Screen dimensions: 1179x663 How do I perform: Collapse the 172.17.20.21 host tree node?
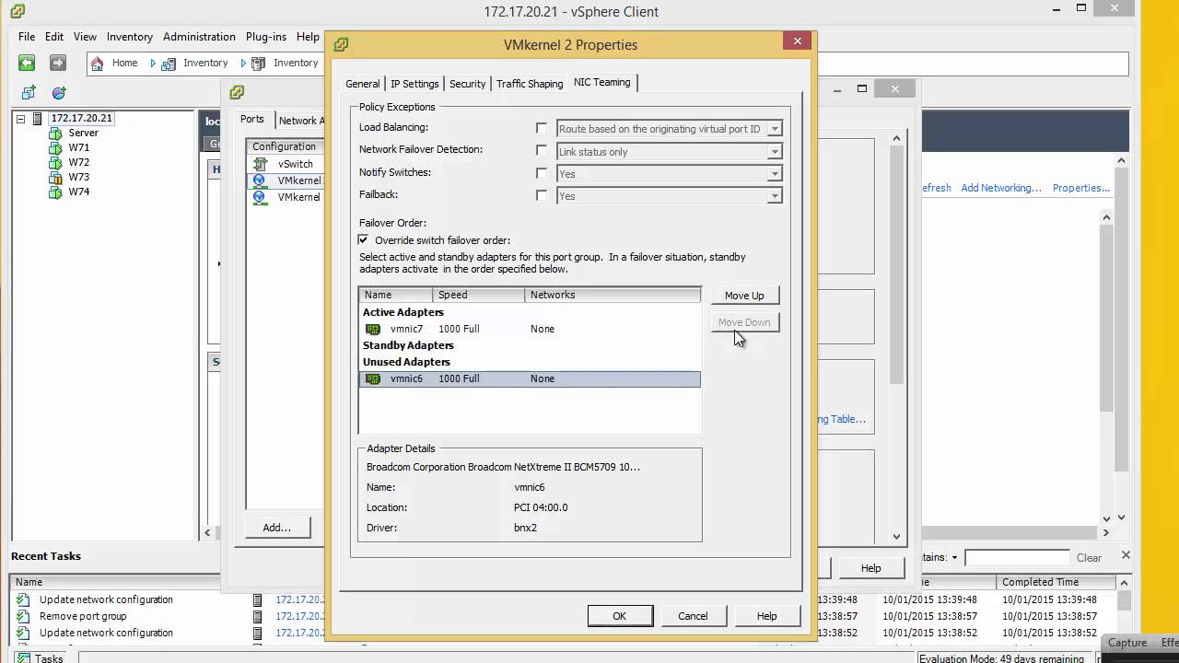[20, 118]
